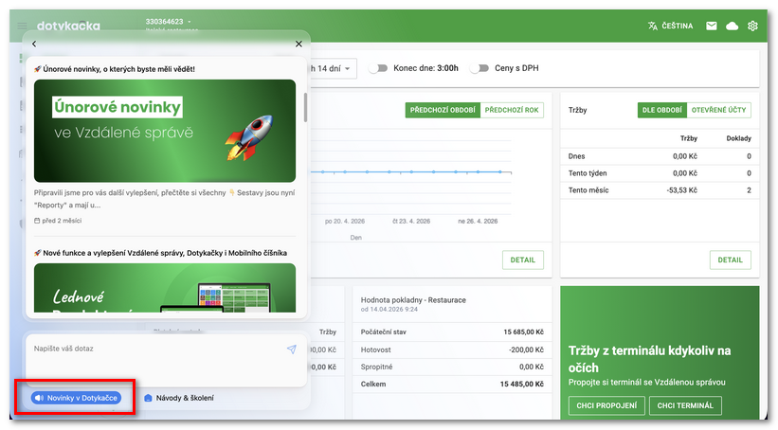Viewport: 778px width, 430px height.
Task: Switch to Novinky v Dotykačce tab
Action: tap(76, 398)
